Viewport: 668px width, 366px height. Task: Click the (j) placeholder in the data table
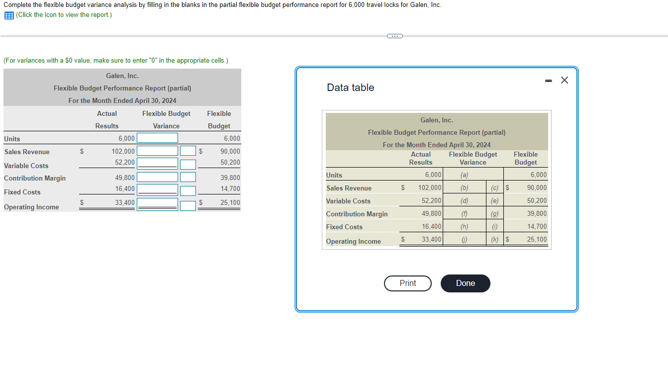[464, 240]
